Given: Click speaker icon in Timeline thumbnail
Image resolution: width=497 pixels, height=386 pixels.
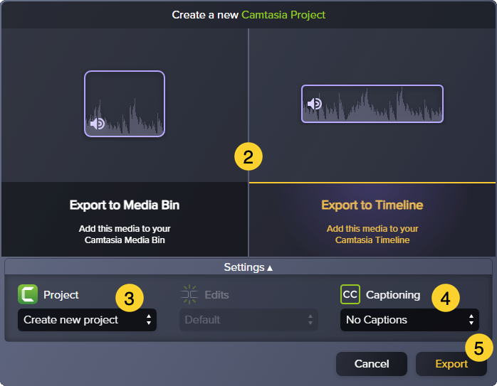Looking at the screenshot, I should tap(315, 104).
